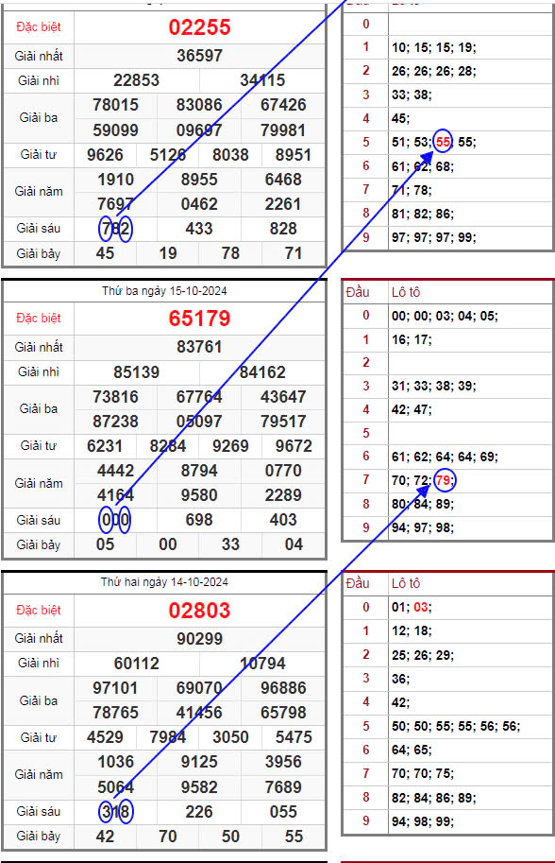
Task: Click the circled red 55 in lô tô
Action: pyautogui.click(x=443, y=142)
